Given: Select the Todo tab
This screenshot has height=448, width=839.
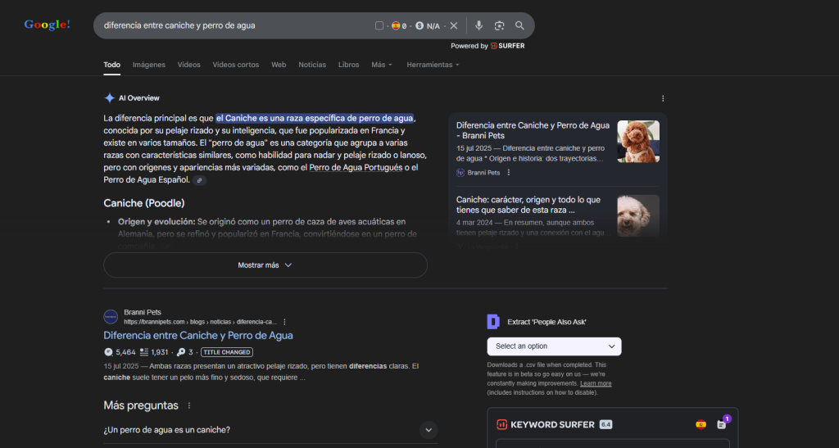Looking at the screenshot, I should (111, 65).
